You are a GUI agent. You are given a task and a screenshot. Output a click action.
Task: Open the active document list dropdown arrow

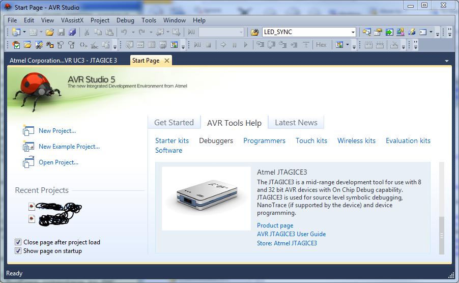pyautogui.click(x=447, y=61)
